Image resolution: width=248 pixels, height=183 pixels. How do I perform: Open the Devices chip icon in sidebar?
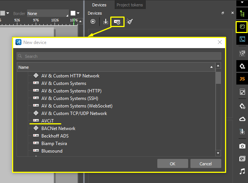click(x=242, y=27)
